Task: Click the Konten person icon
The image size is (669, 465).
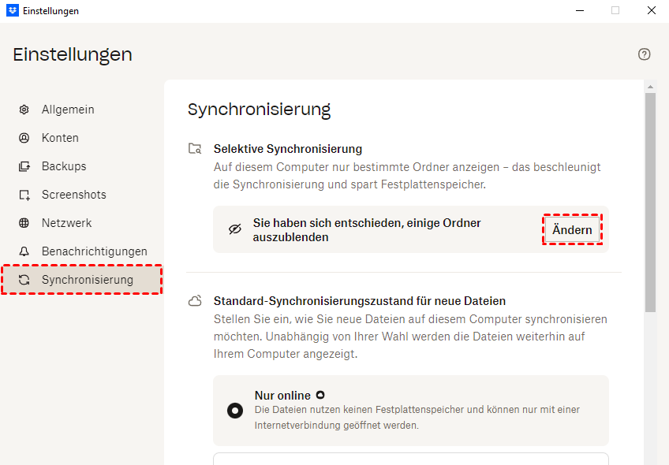Action: pyautogui.click(x=24, y=138)
